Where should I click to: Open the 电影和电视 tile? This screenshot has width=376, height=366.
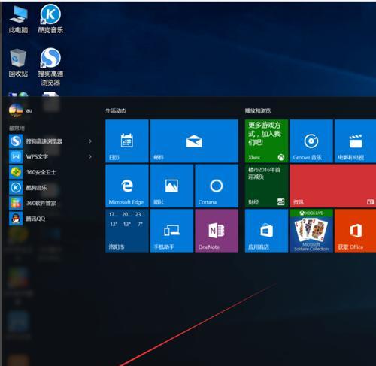coord(356,141)
